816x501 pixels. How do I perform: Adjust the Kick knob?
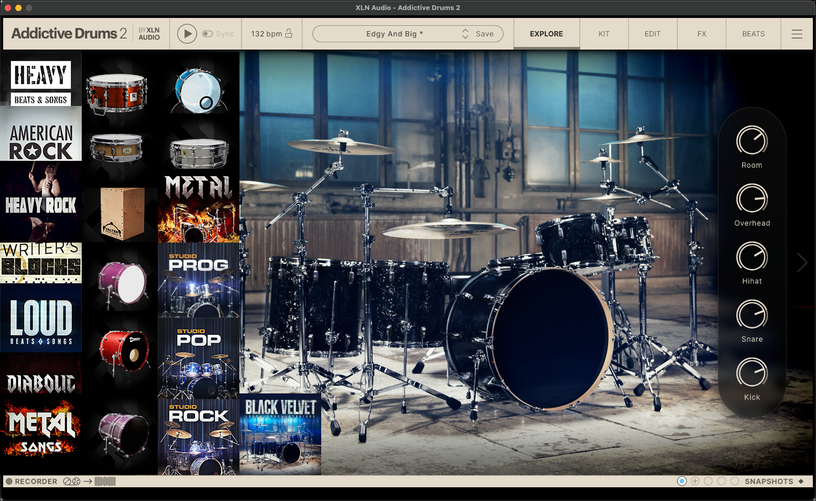point(752,373)
